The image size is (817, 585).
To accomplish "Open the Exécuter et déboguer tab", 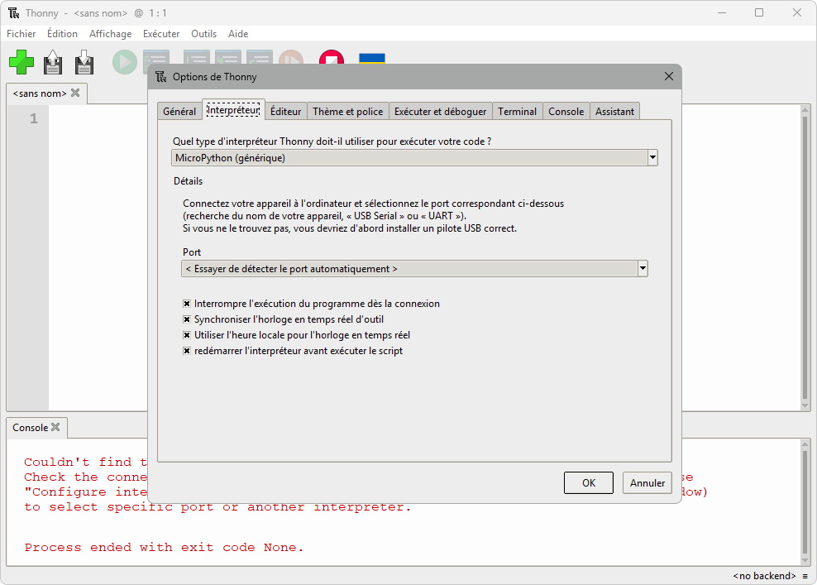I will click(x=440, y=112).
